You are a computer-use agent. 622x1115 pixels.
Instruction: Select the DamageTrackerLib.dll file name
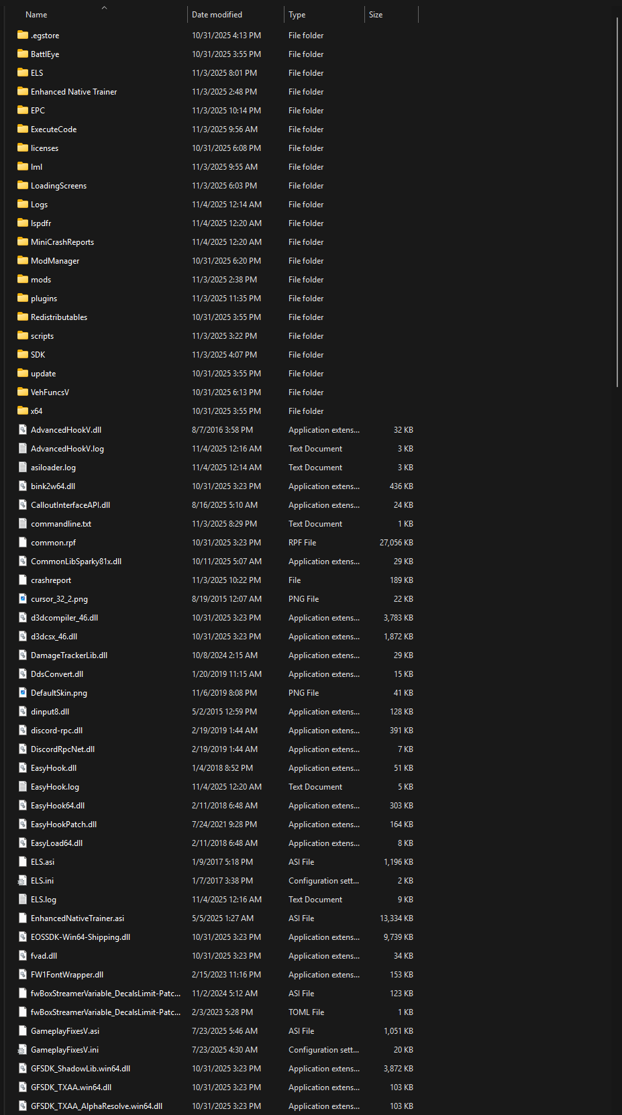click(69, 655)
